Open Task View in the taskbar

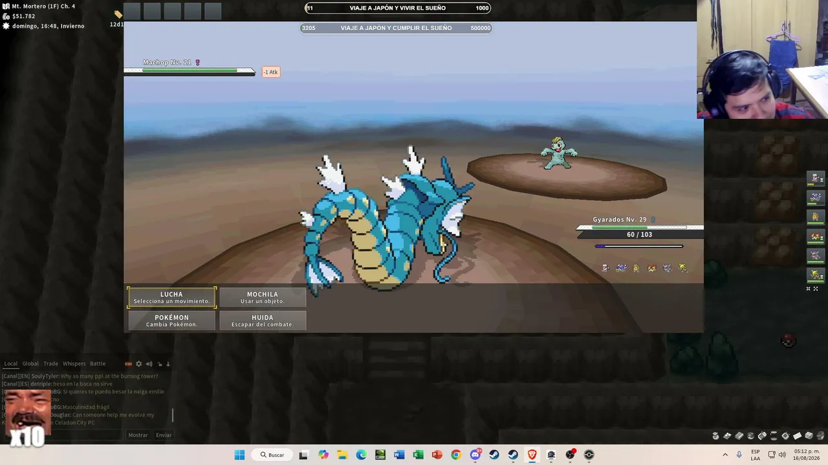(303, 455)
